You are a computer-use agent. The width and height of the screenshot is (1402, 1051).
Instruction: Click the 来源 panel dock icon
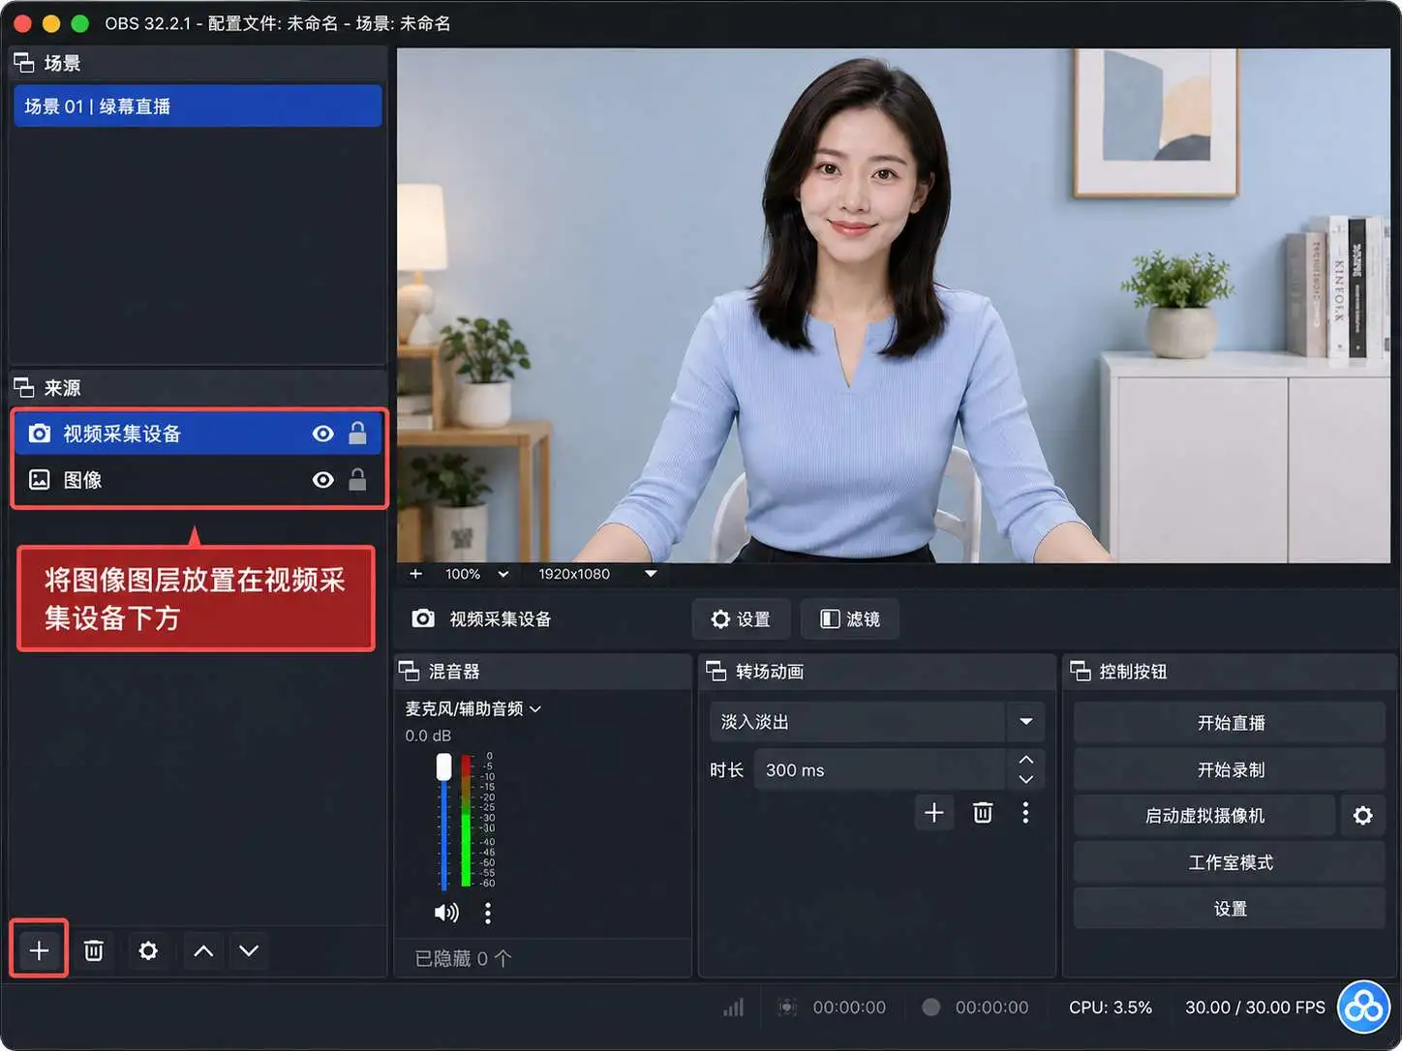coord(24,388)
